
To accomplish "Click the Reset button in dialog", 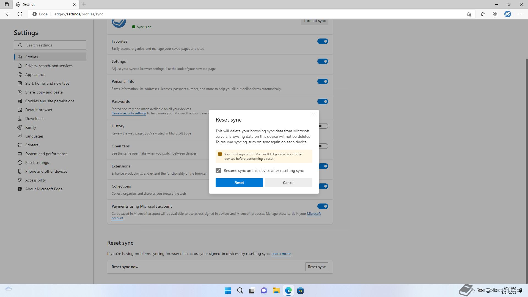I will point(239,183).
